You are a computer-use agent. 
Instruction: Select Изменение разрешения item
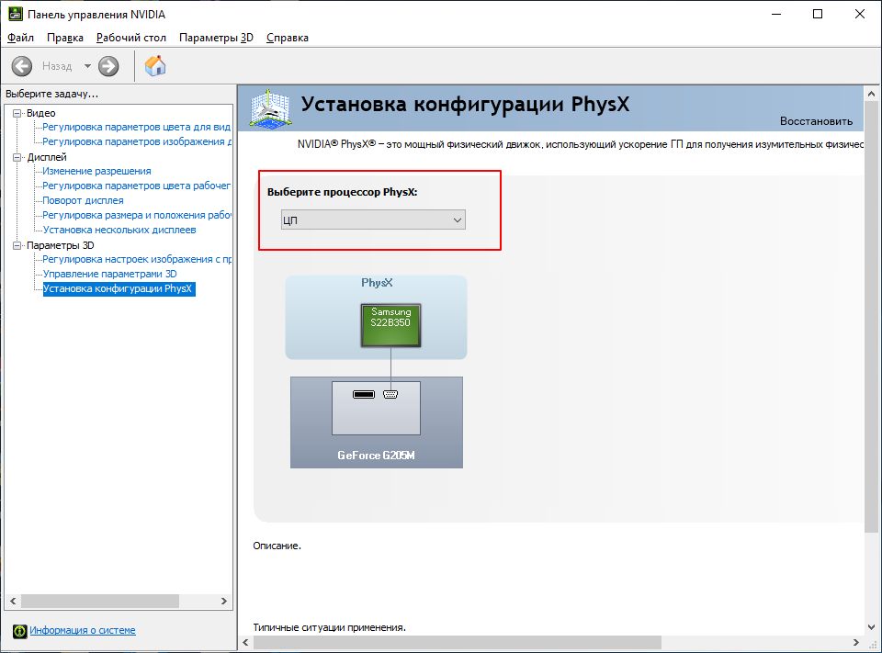[96, 171]
